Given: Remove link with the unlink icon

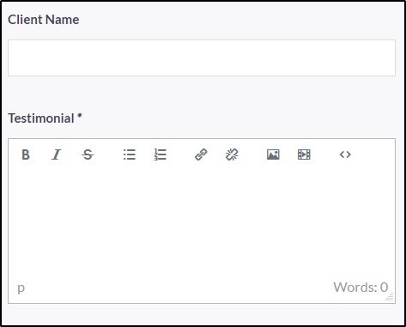Looking at the screenshot, I should (232, 154).
